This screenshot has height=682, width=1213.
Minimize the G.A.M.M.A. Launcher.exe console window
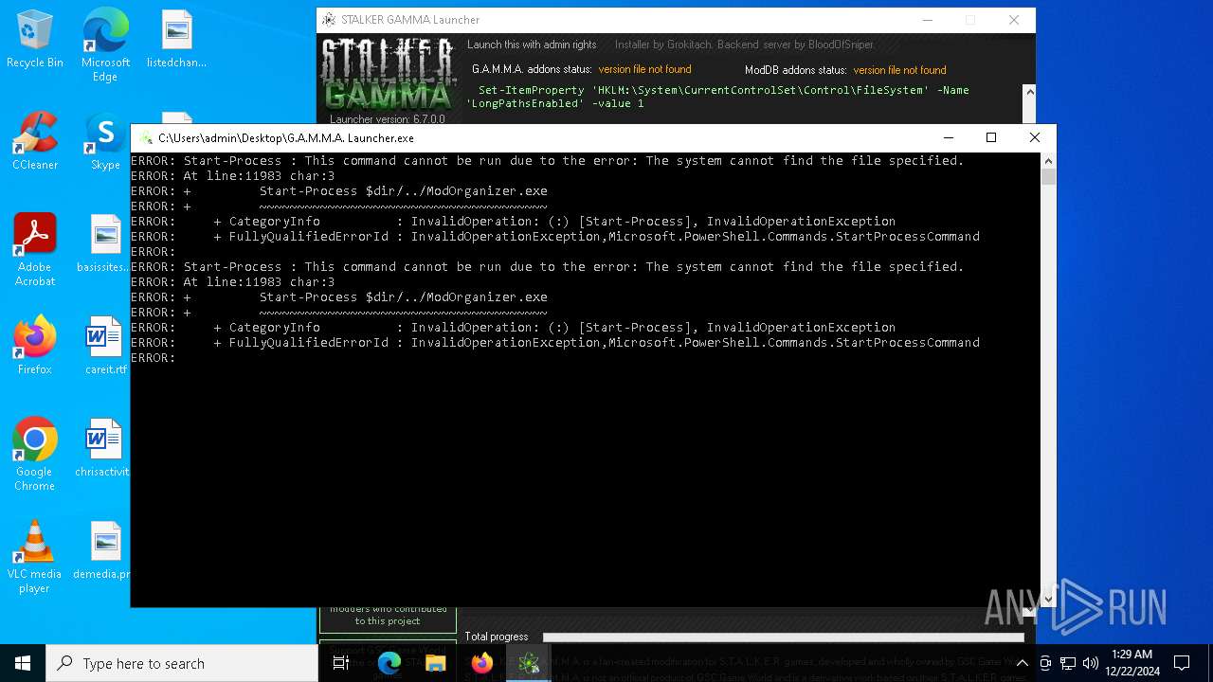point(948,138)
